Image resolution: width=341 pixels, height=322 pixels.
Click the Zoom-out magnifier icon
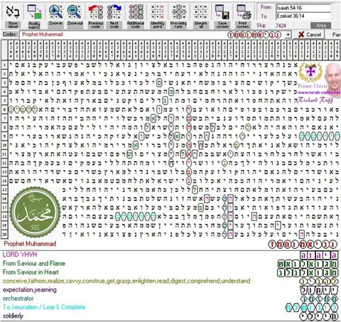[x=75, y=12]
